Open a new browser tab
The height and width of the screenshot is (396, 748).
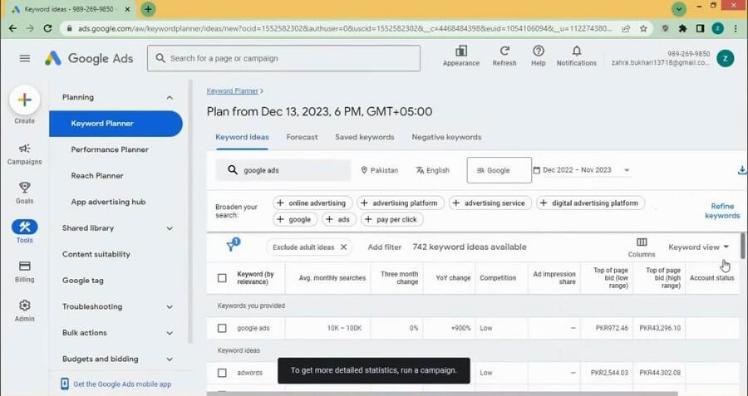click(148, 9)
